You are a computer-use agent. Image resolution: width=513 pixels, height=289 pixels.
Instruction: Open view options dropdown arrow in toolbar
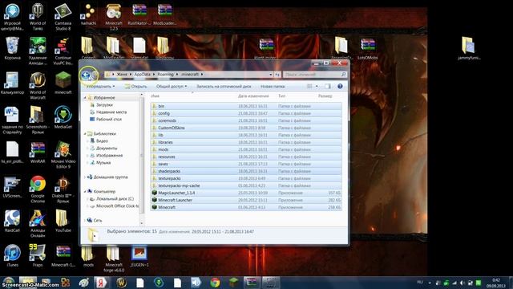click(x=317, y=86)
